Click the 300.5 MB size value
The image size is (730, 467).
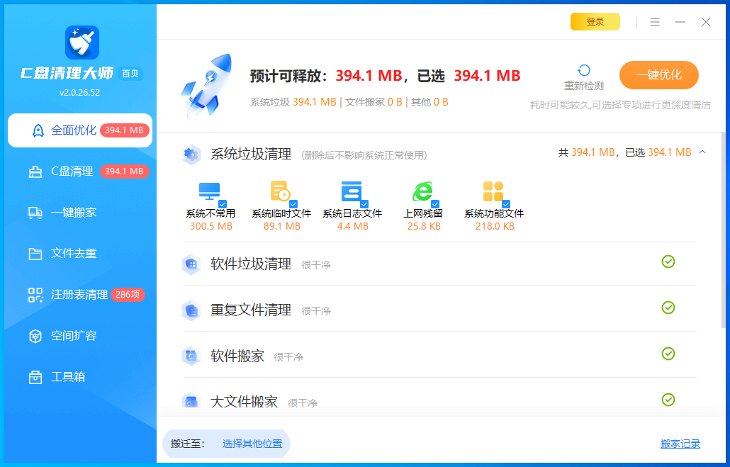point(211,226)
